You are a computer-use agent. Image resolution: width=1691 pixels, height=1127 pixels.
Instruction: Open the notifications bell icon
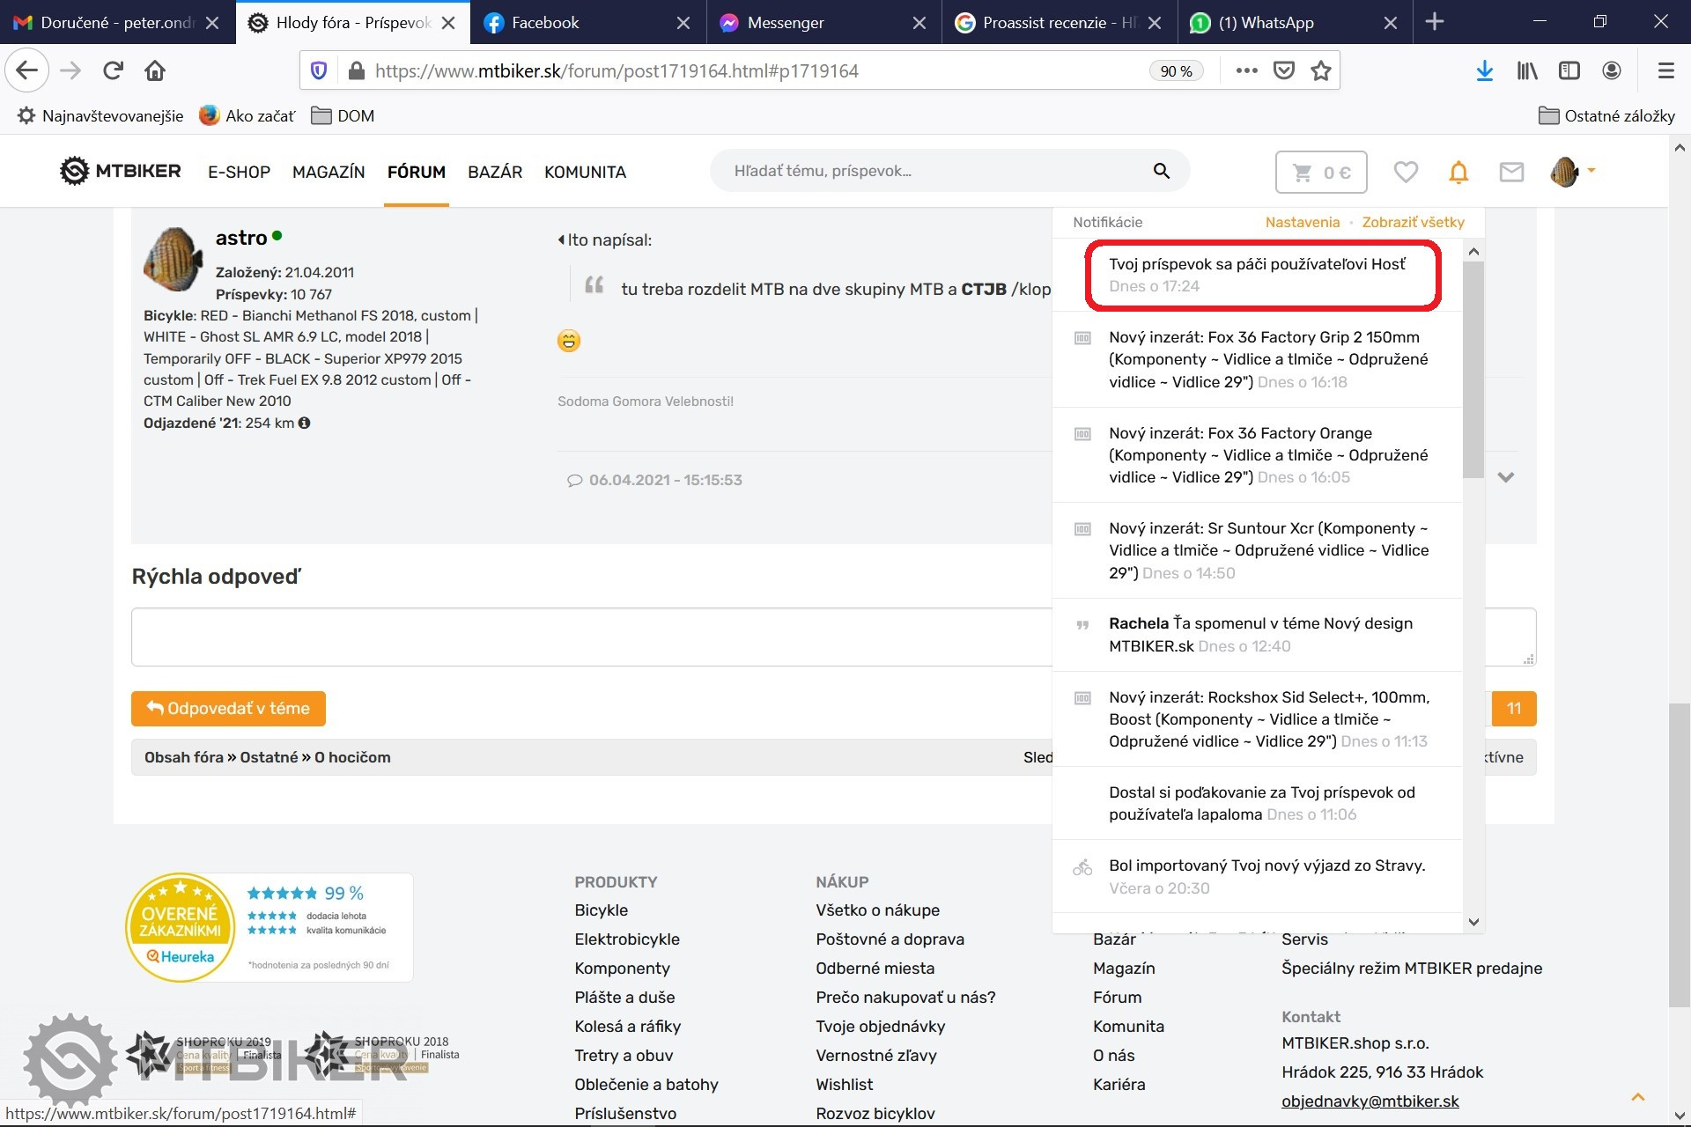click(x=1458, y=172)
